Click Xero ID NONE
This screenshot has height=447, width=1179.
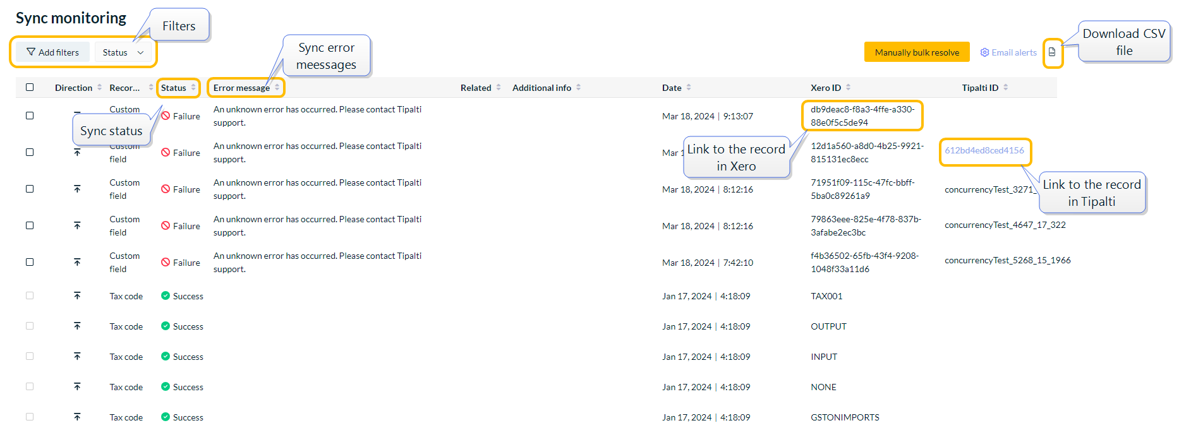pyautogui.click(x=823, y=387)
